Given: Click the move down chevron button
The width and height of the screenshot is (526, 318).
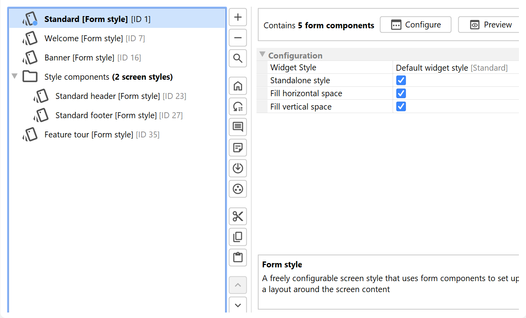Looking at the screenshot, I should pyautogui.click(x=238, y=305).
